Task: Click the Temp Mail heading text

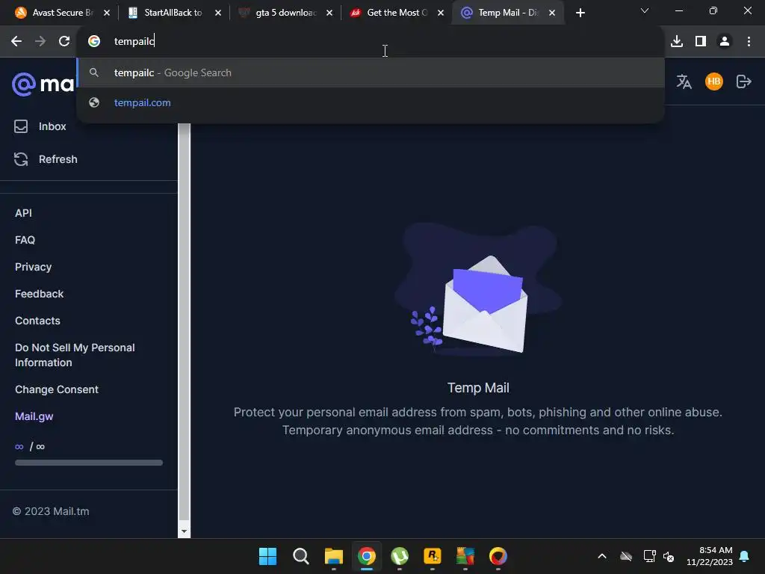Action: [478, 388]
